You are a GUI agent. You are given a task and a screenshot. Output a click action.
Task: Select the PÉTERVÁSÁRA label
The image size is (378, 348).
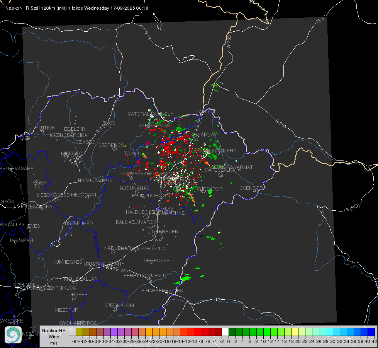(17, 168)
